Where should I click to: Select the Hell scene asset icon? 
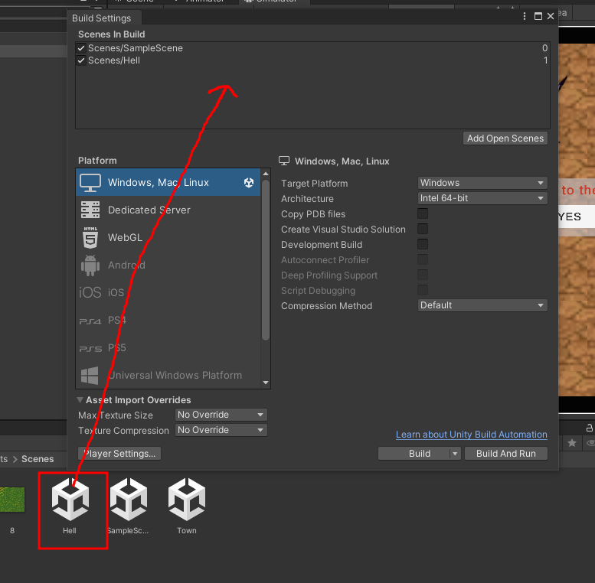click(x=70, y=500)
